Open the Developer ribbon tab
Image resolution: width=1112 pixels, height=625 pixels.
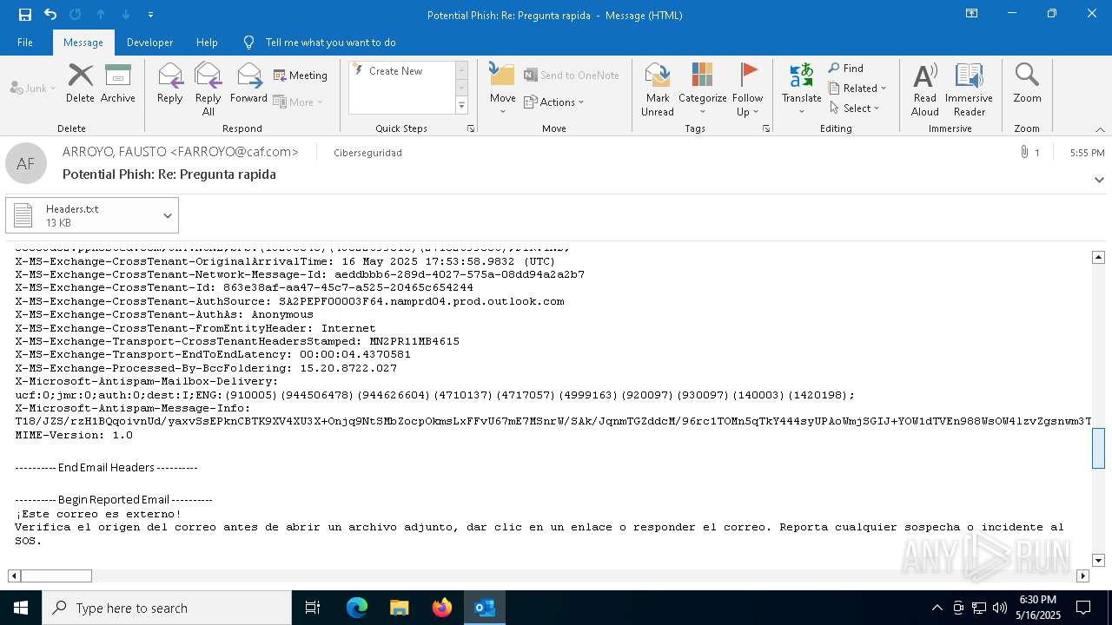pyautogui.click(x=149, y=43)
